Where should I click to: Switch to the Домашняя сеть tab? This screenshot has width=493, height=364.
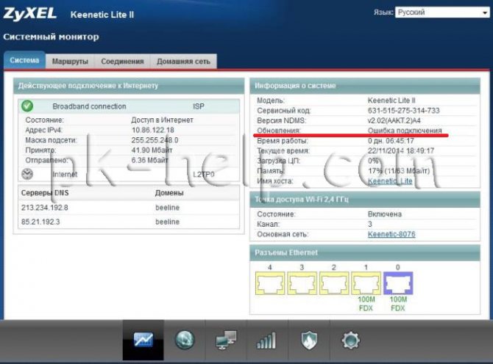point(183,61)
